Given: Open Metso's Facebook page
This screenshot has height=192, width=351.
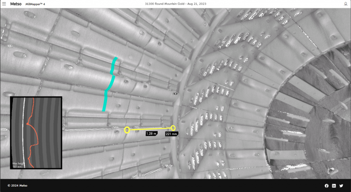Looking at the screenshot, I should click(x=326, y=186).
